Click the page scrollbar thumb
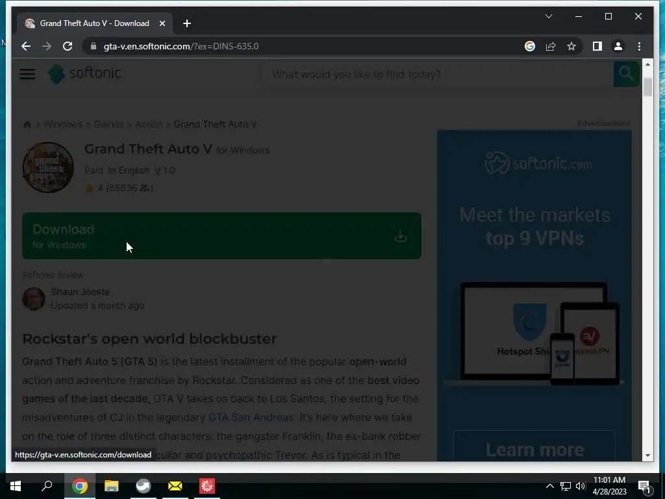Image resolution: width=665 pixels, height=499 pixels. click(x=647, y=88)
